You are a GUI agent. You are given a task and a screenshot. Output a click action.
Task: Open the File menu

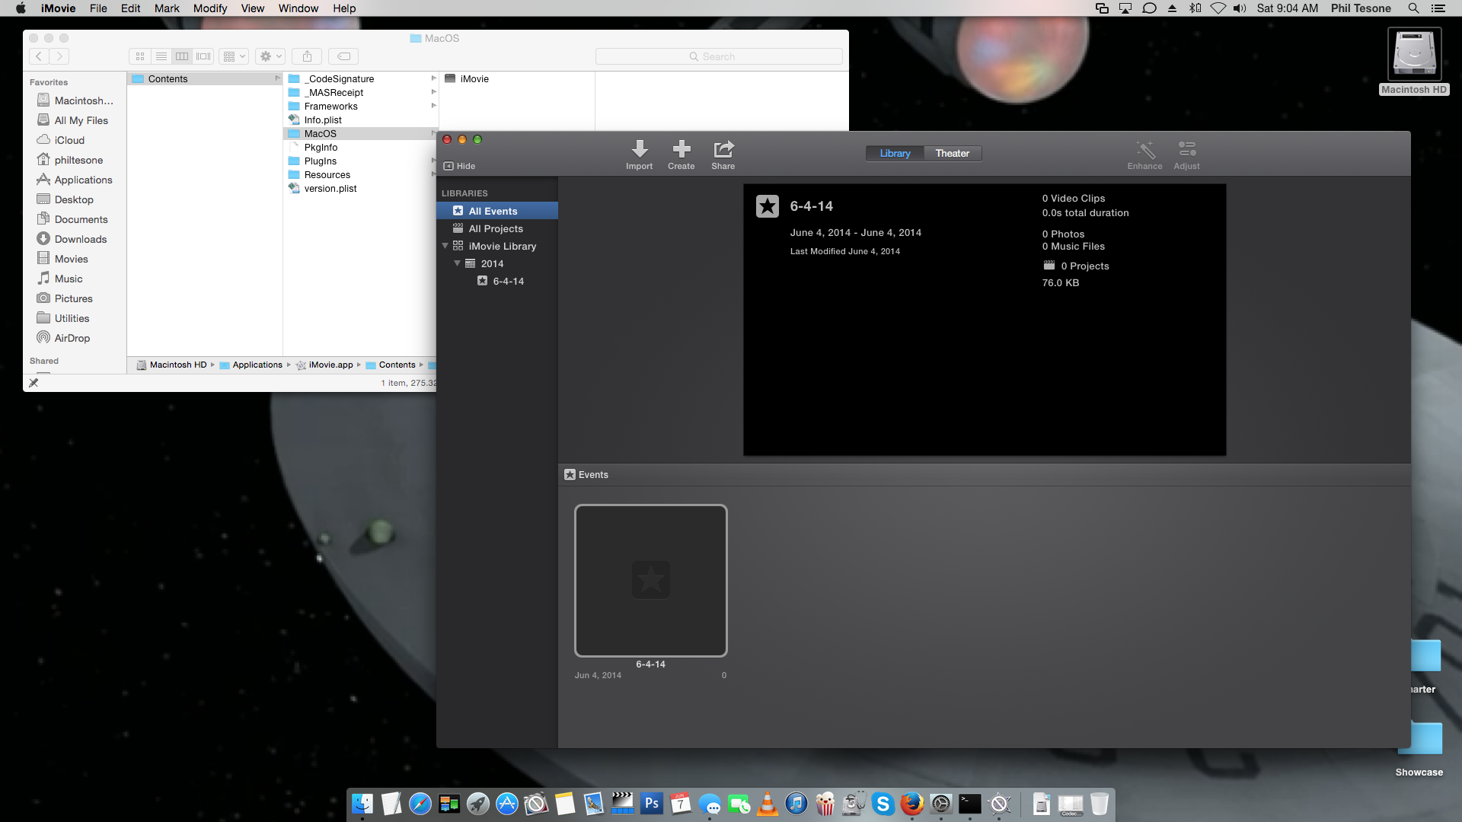pyautogui.click(x=98, y=8)
